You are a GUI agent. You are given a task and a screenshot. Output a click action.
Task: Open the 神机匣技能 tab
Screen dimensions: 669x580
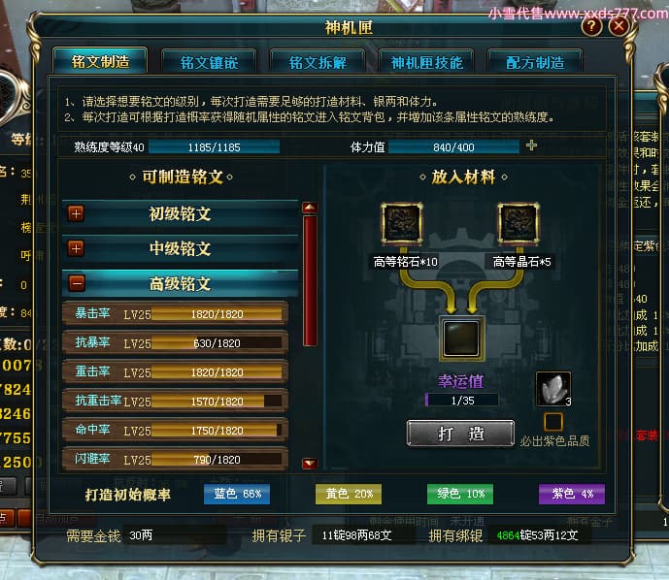(426, 62)
